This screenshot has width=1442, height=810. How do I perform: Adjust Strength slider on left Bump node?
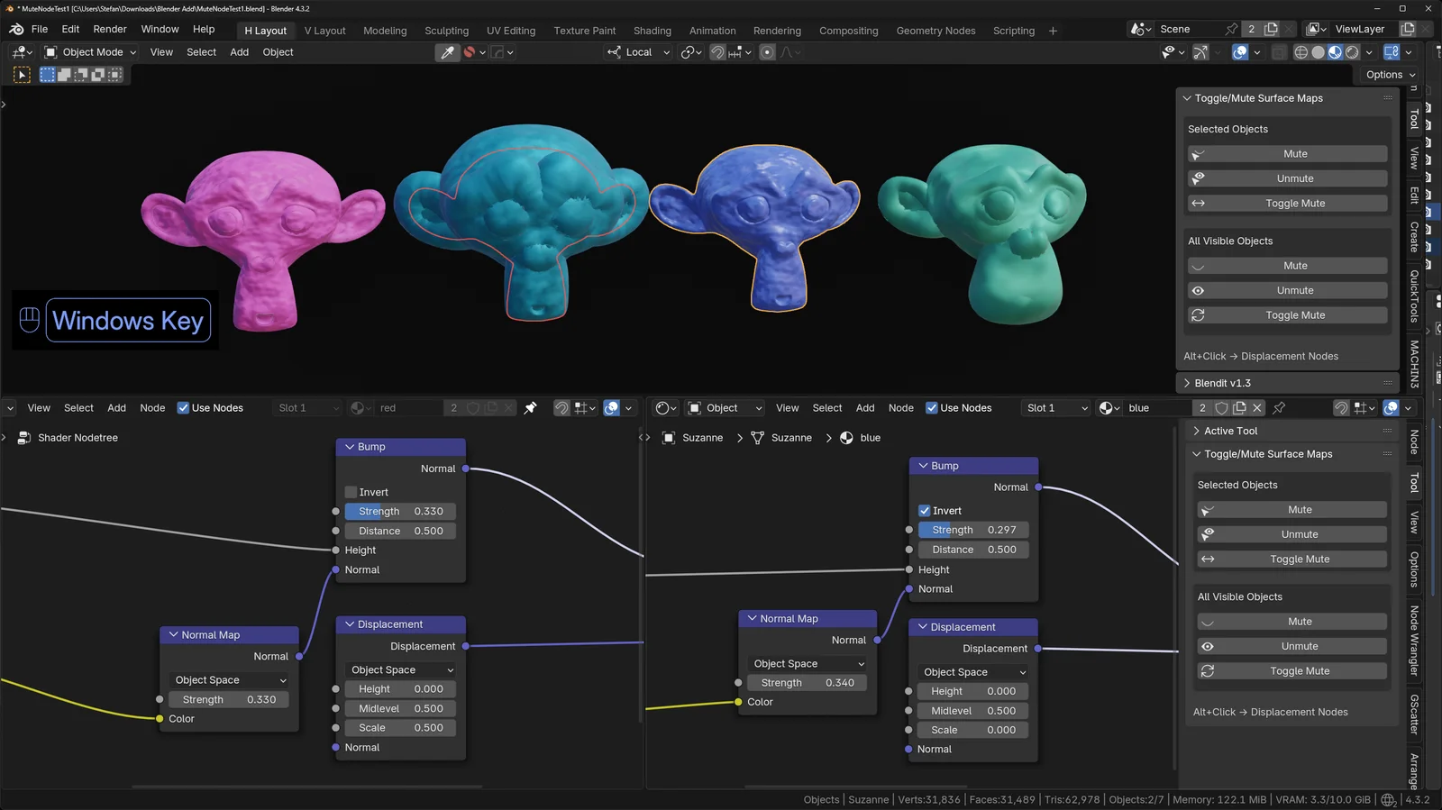click(x=400, y=512)
